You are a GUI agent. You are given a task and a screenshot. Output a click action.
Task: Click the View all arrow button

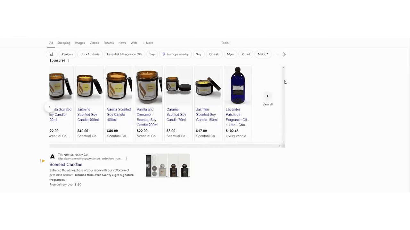click(267, 96)
